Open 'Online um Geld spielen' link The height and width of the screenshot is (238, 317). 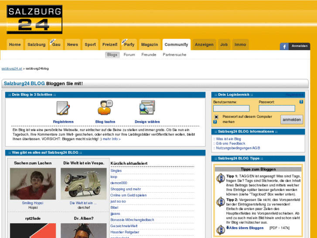click(x=129, y=195)
